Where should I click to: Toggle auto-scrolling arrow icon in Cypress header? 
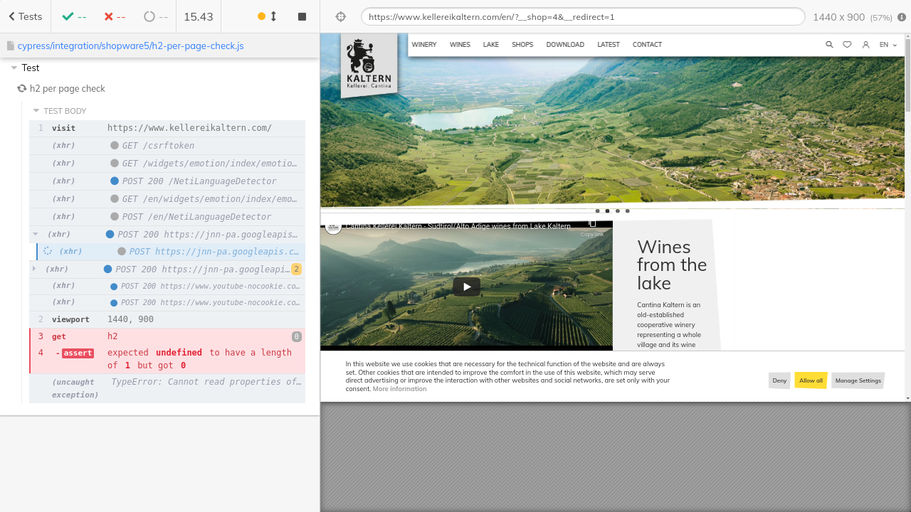(x=273, y=16)
